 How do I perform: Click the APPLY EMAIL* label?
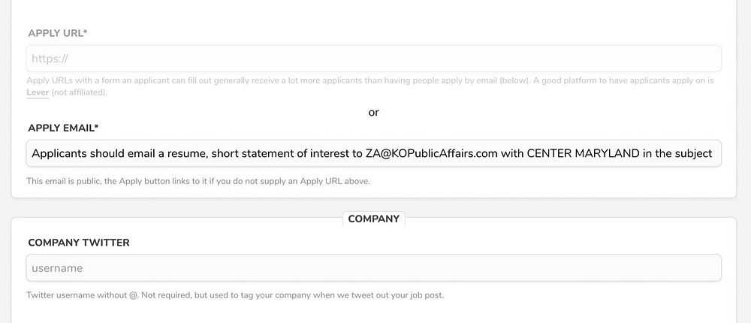point(63,128)
